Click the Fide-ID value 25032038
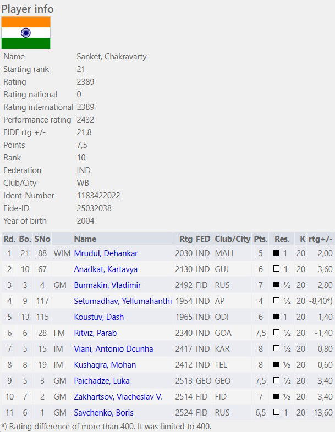The height and width of the screenshot is (432, 335). point(95,208)
